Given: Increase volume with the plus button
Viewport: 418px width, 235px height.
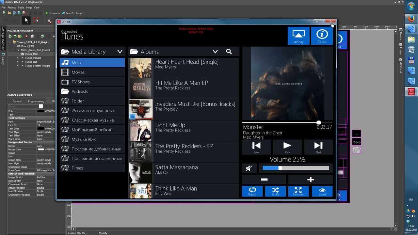Looking at the screenshot, I should 311,179.
